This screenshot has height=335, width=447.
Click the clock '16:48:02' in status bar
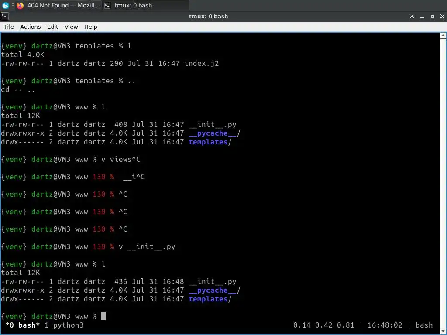tap(385, 325)
